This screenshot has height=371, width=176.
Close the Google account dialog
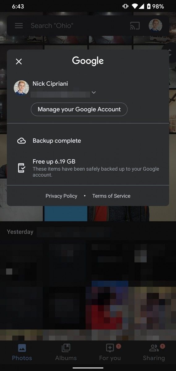click(19, 62)
